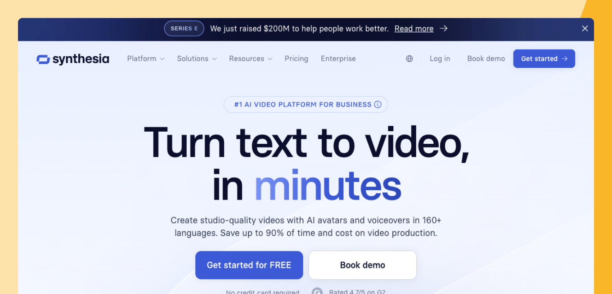Click the arrow next to Read more
Screen dimensions: 612x294
coord(444,29)
